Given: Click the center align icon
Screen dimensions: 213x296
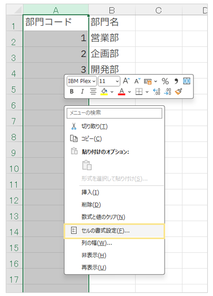Looking at the screenshot, I should click(x=93, y=92).
